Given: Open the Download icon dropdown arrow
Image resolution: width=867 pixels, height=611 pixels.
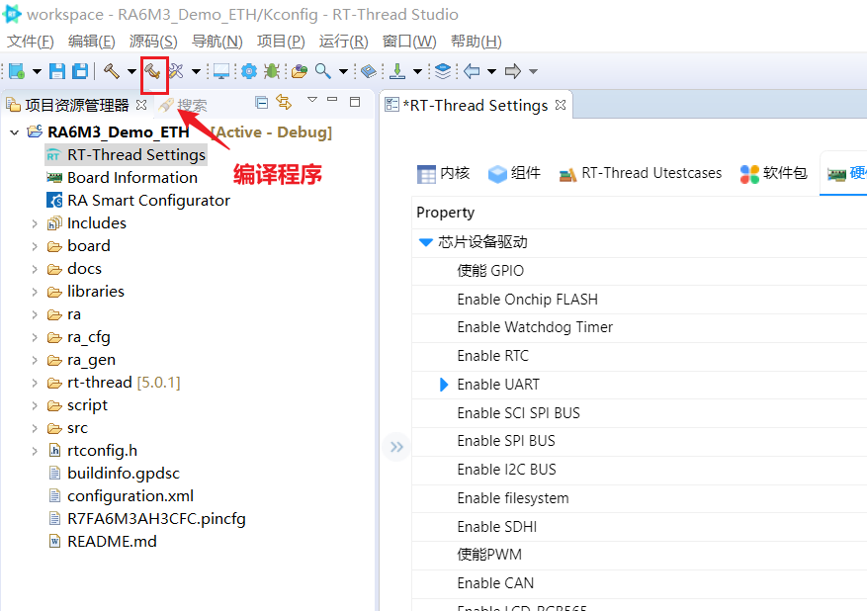Looking at the screenshot, I should [417, 71].
